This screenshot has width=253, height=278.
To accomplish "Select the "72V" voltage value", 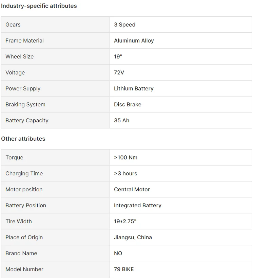I will (x=119, y=73).
